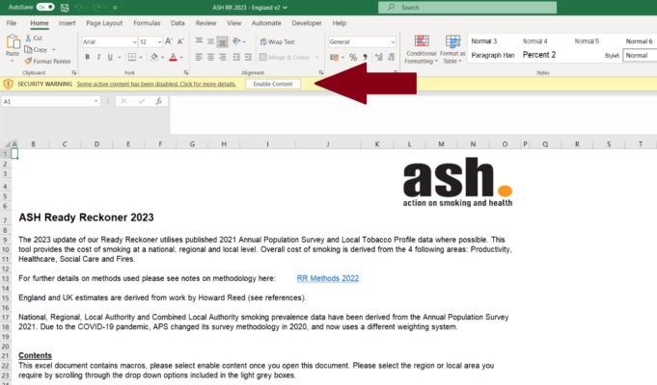
Task: Click Decrease Decimal icon
Action: pyautogui.click(x=392, y=58)
